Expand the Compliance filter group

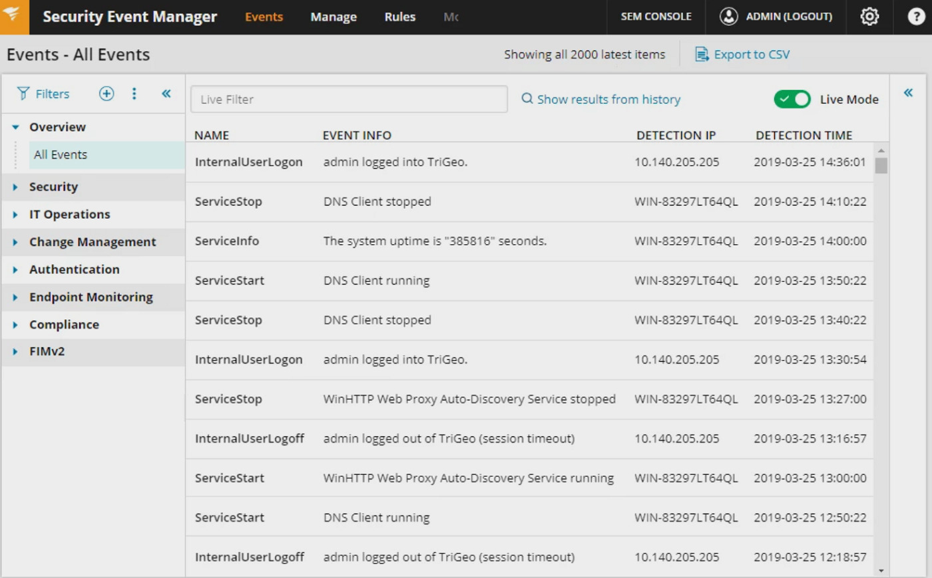(15, 325)
